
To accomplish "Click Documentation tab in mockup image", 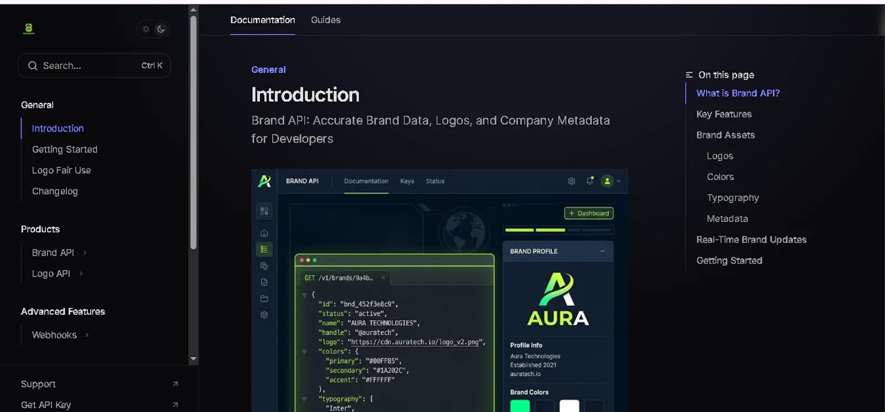I will pyautogui.click(x=366, y=181).
